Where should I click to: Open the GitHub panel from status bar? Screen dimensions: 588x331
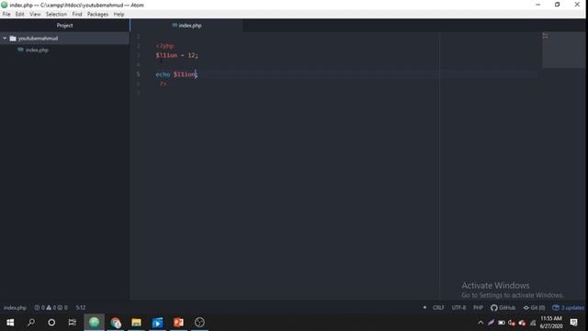pos(503,308)
